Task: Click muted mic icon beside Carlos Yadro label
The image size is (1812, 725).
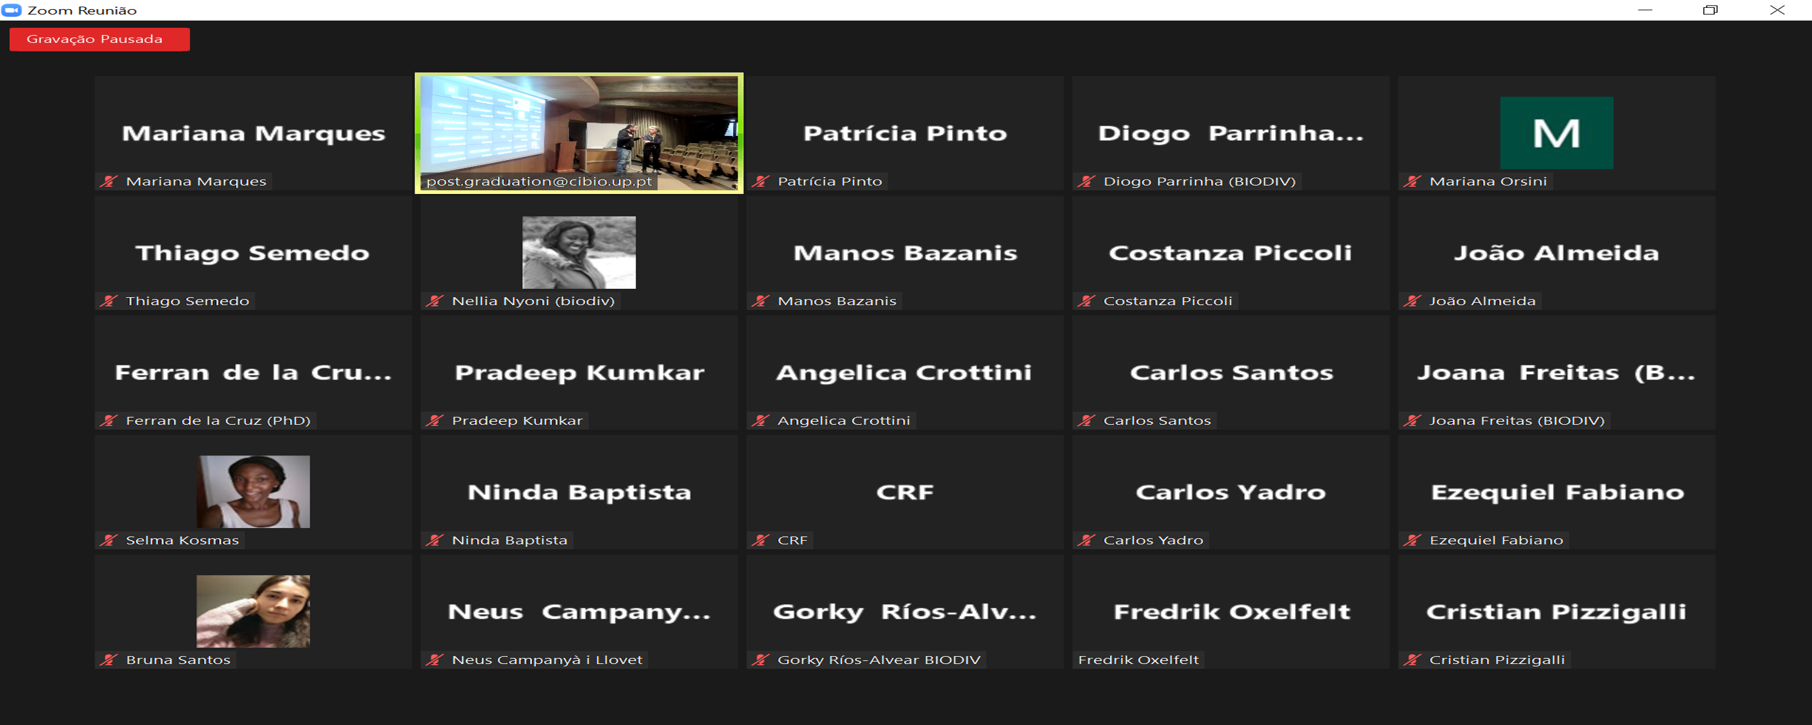Action: pyautogui.click(x=1086, y=540)
